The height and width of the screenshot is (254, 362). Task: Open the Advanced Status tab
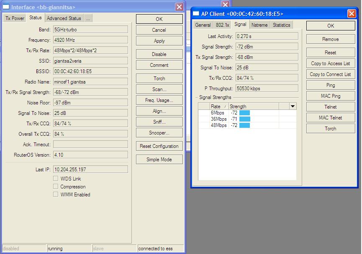(x=64, y=18)
